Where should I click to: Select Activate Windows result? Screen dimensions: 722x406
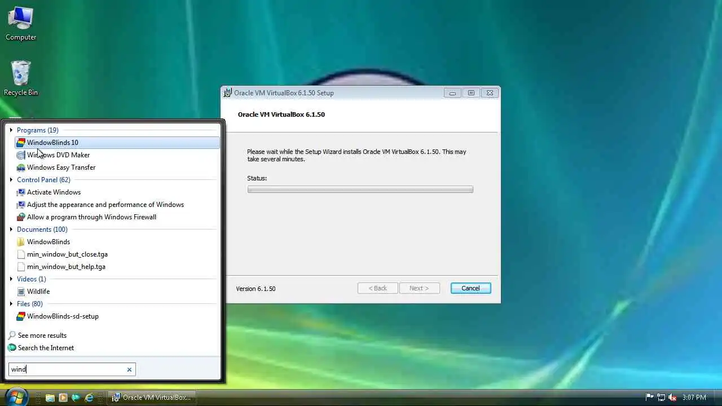point(117,192)
